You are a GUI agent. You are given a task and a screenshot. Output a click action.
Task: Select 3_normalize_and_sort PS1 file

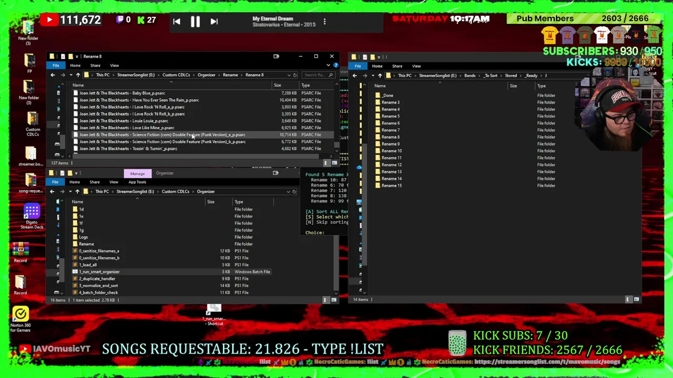pos(98,286)
